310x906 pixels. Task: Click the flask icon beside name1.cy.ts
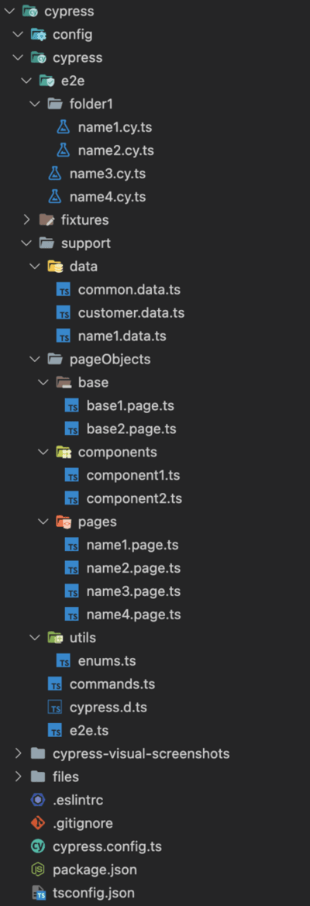pos(63,127)
